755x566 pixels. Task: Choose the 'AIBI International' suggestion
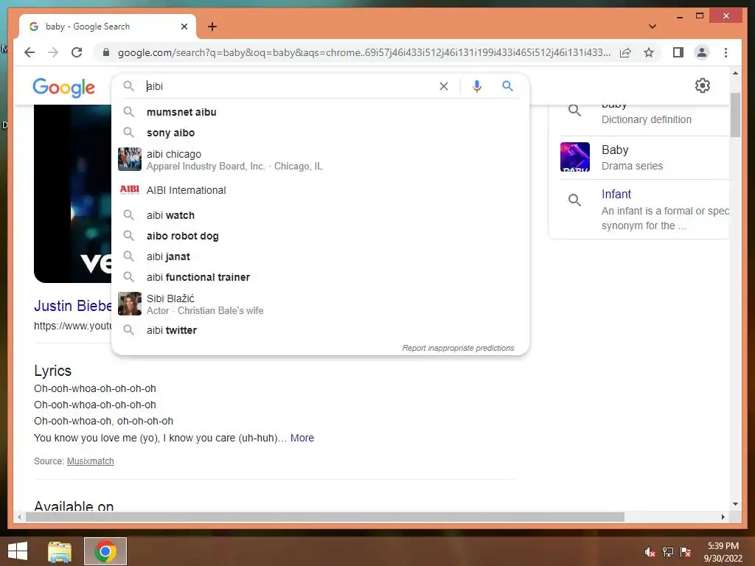pos(320,190)
